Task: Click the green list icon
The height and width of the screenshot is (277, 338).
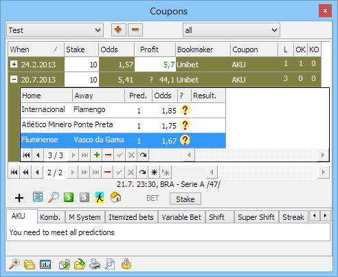Action: [x=38, y=197]
